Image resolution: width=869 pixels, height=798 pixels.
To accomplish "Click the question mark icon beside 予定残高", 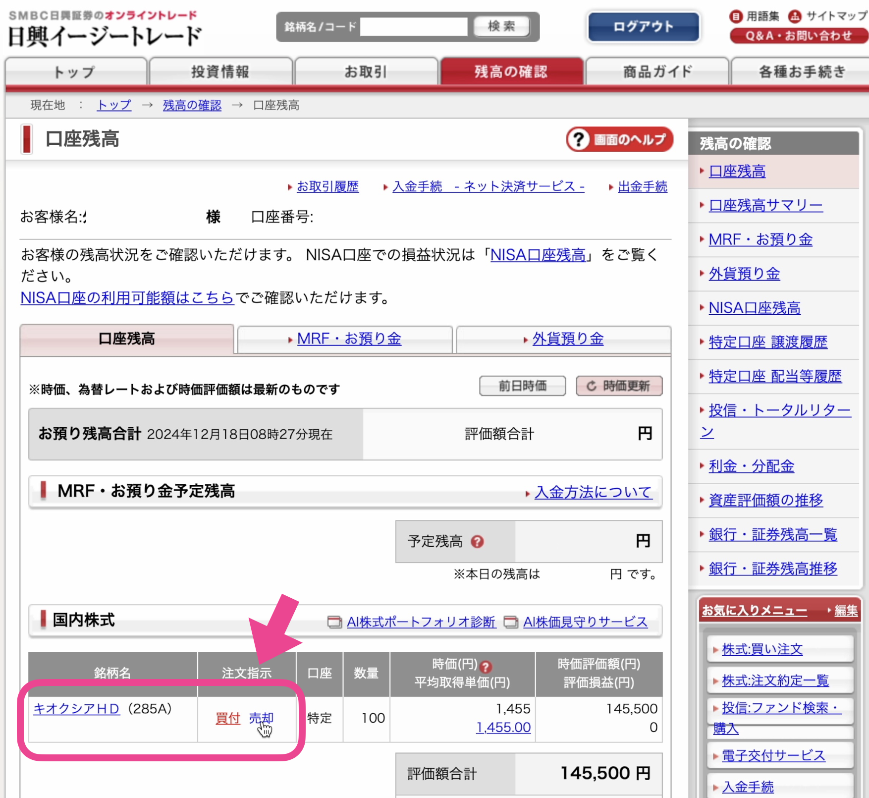I will point(477,542).
